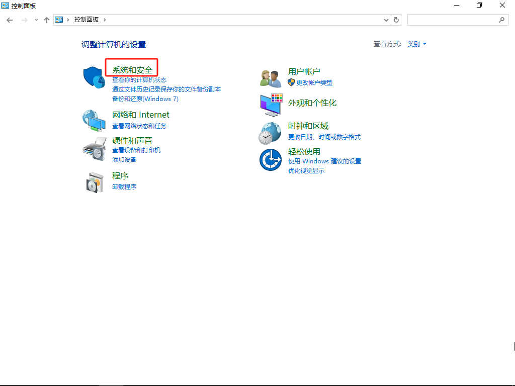The width and height of the screenshot is (515, 386).
Task: Click the Appearance and Personalization display icon
Action: click(270, 104)
